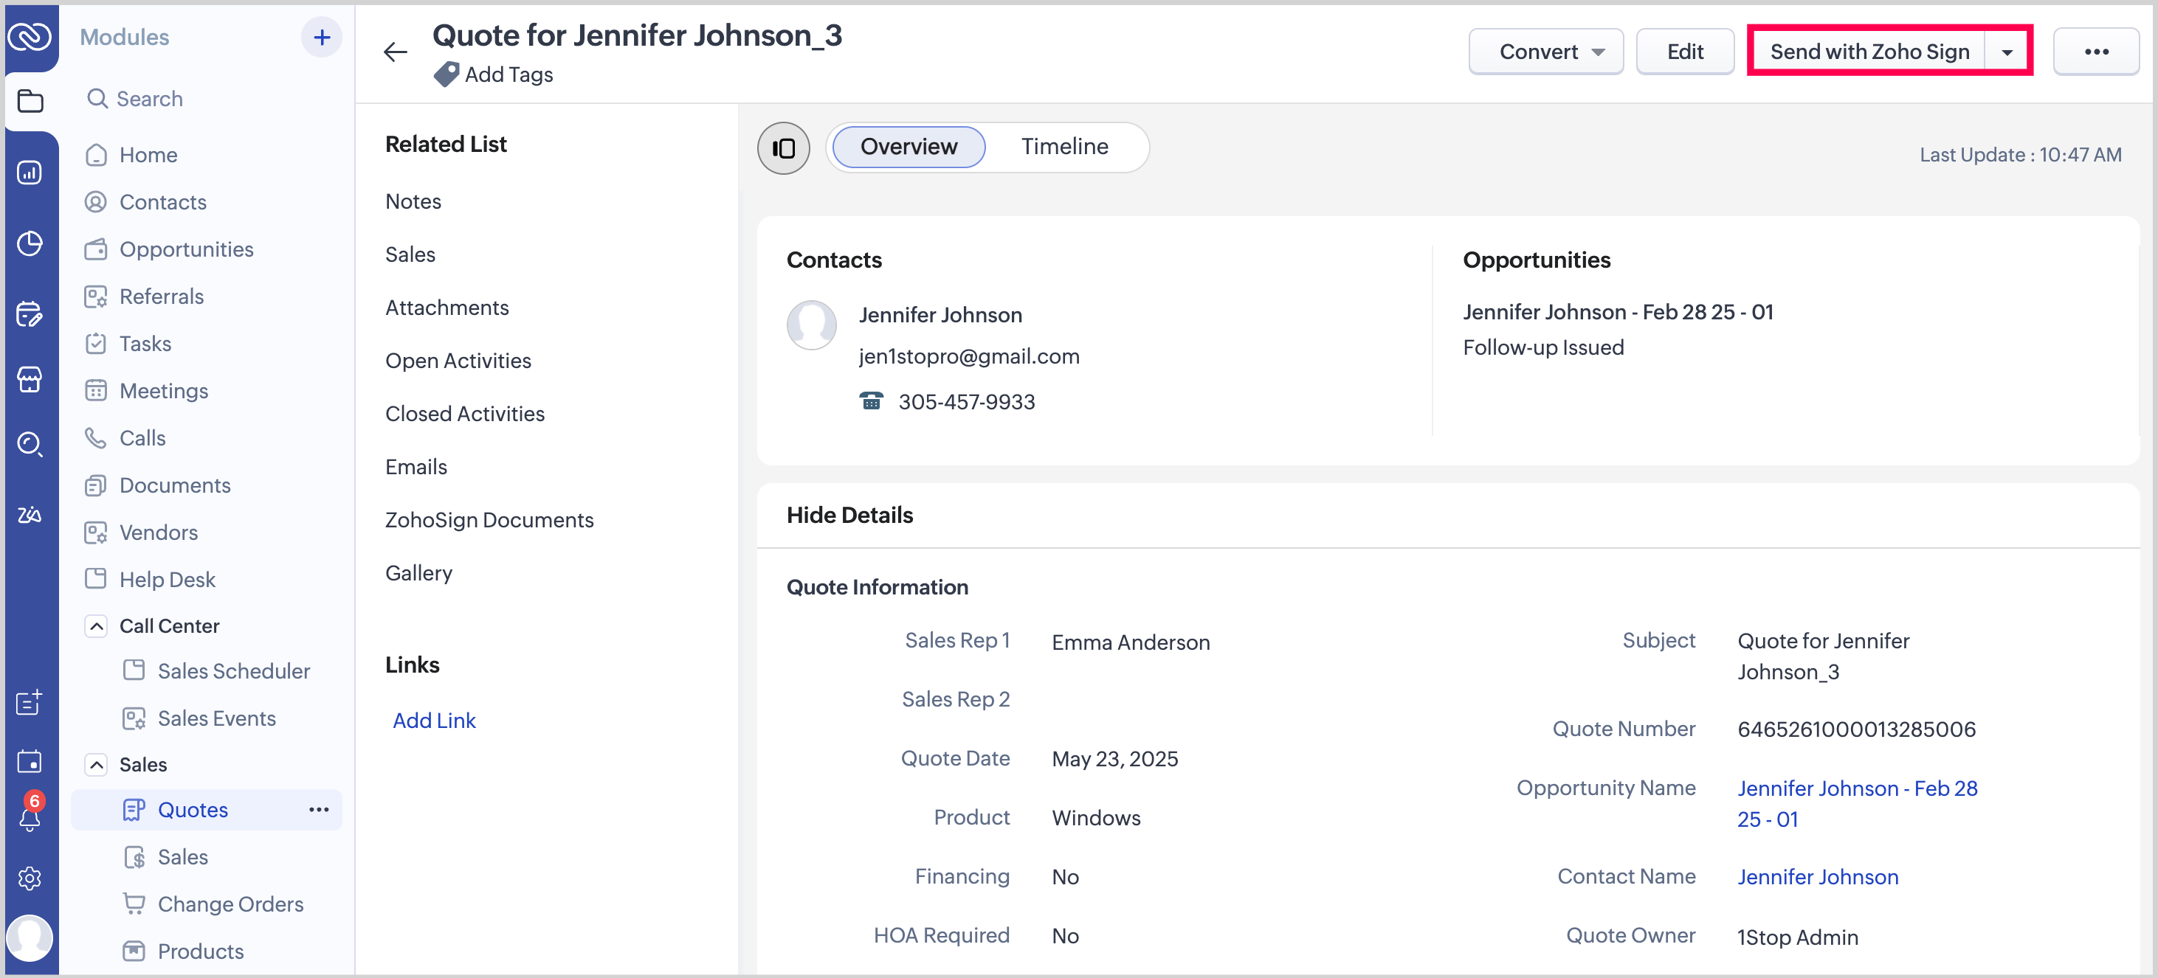Viewport: 2158px width, 978px height.
Task: Open ZohoSign Documents related list
Action: [x=489, y=520]
